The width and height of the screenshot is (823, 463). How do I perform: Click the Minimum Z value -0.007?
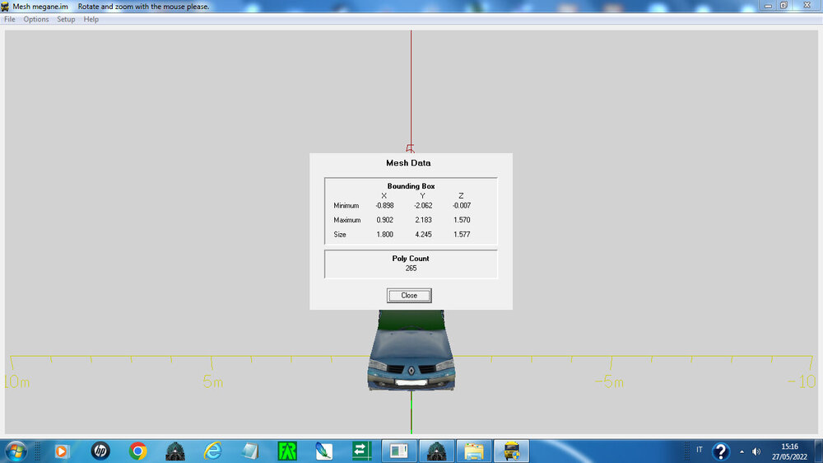coord(462,205)
